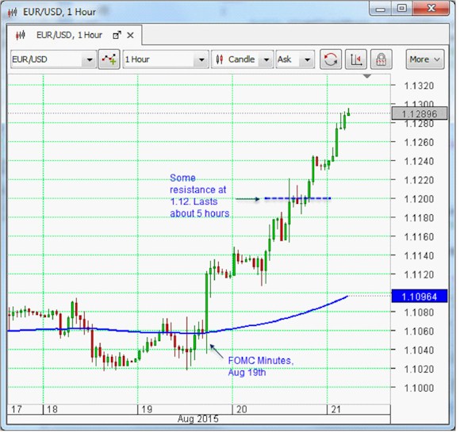Click date label 19 on time axis
Viewport: 460px width, 433px height.
pos(147,409)
